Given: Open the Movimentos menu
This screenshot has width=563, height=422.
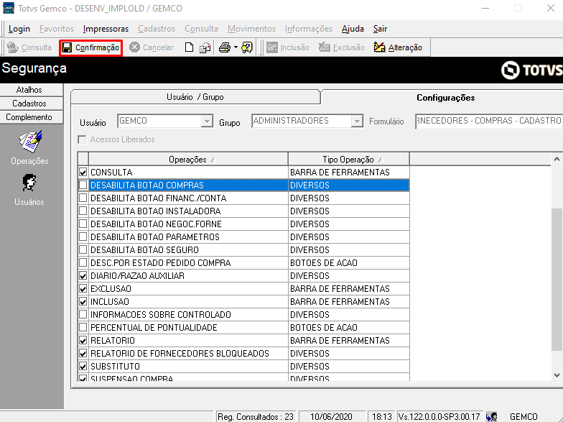Looking at the screenshot, I should tap(251, 29).
